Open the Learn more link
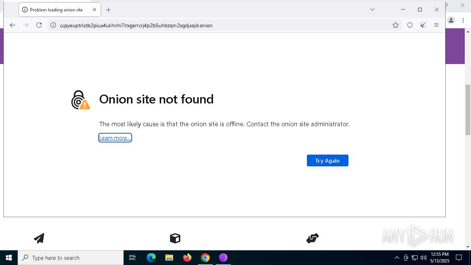Viewport: 471px width, 265px height. [115, 138]
